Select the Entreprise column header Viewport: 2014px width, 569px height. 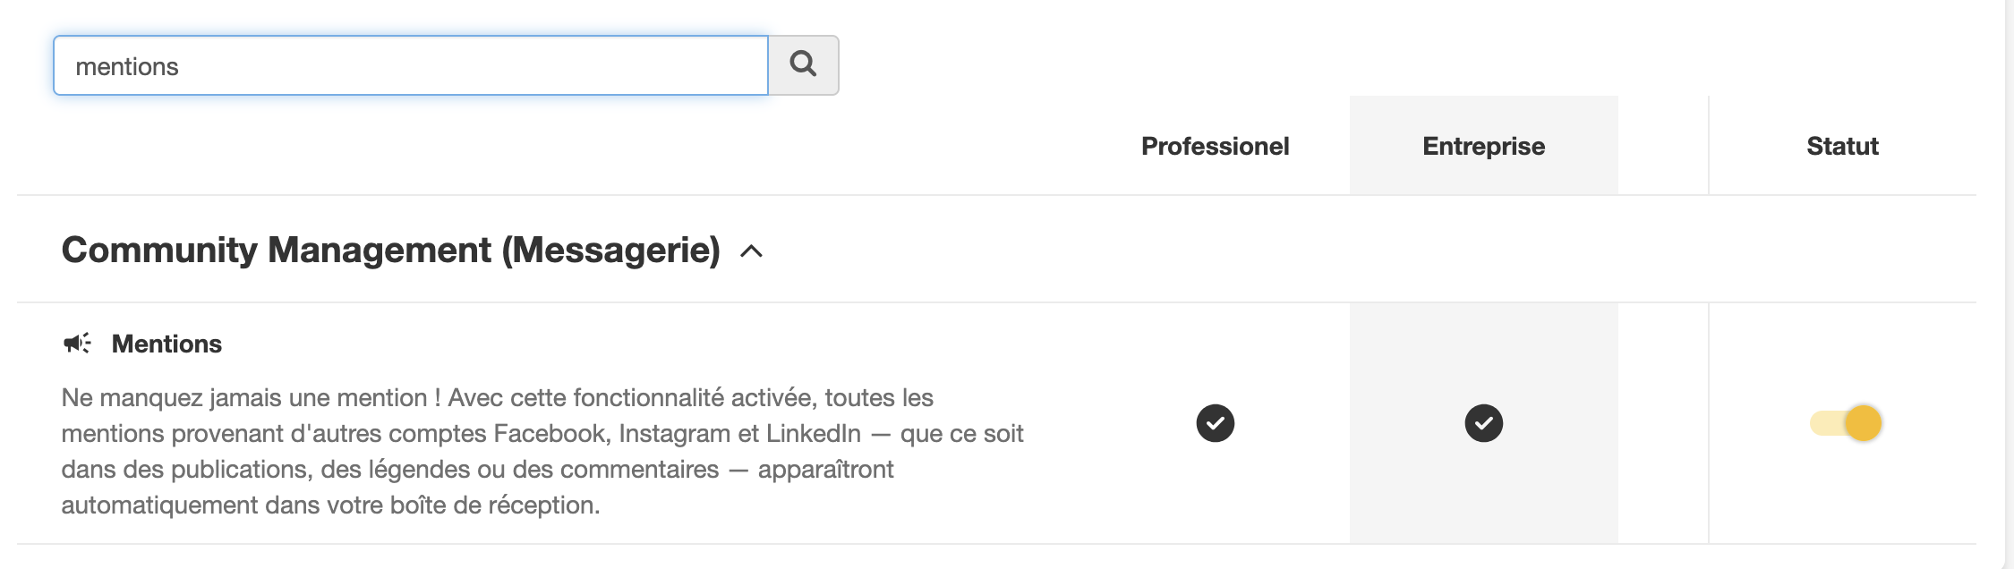click(1483, 146)
